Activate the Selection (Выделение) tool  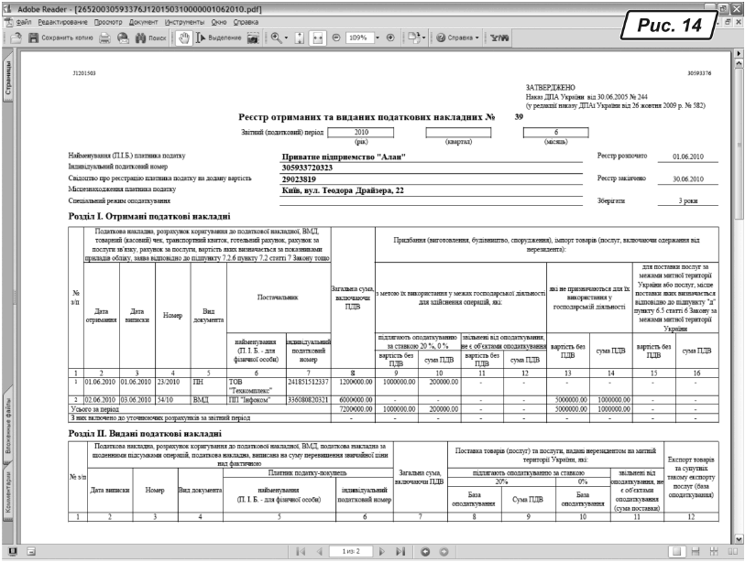pos(216,41)
